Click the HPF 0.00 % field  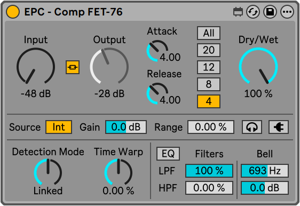pos(209,188)
